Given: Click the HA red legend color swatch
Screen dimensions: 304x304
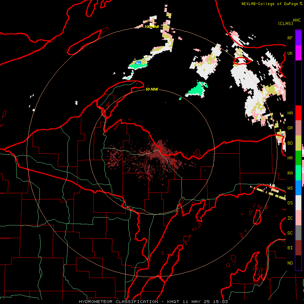Looking at the screenshot, I should pos(298,113).
